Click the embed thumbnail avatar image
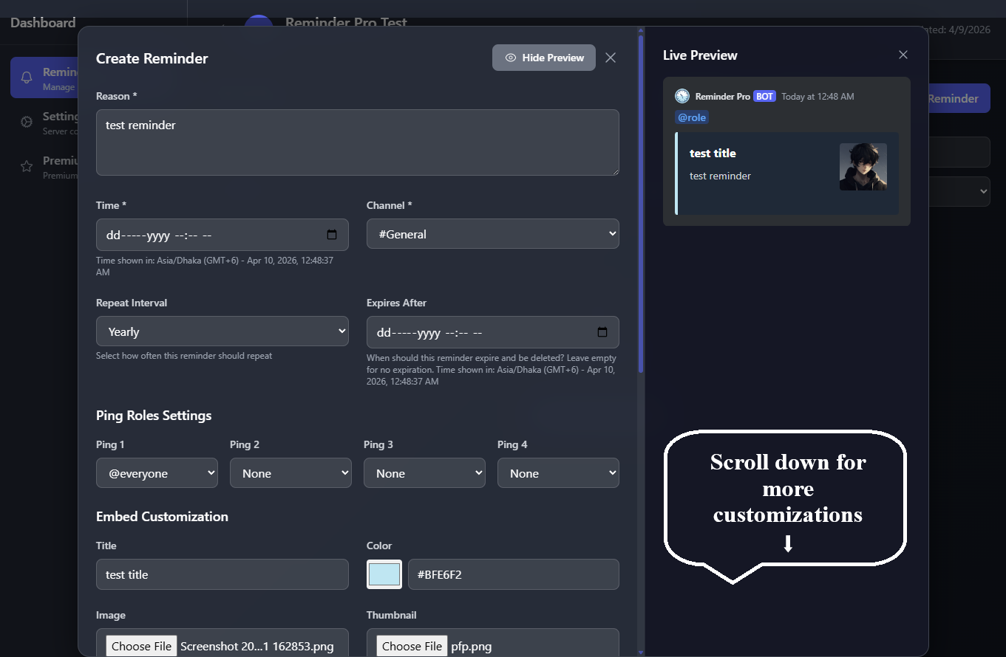This screenshot has height=657, width=1006. click(863, 167)
